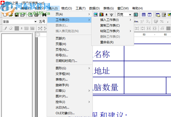Click the Find binoculars icon
Screen dimensions: 171x117
click(44, 15)
